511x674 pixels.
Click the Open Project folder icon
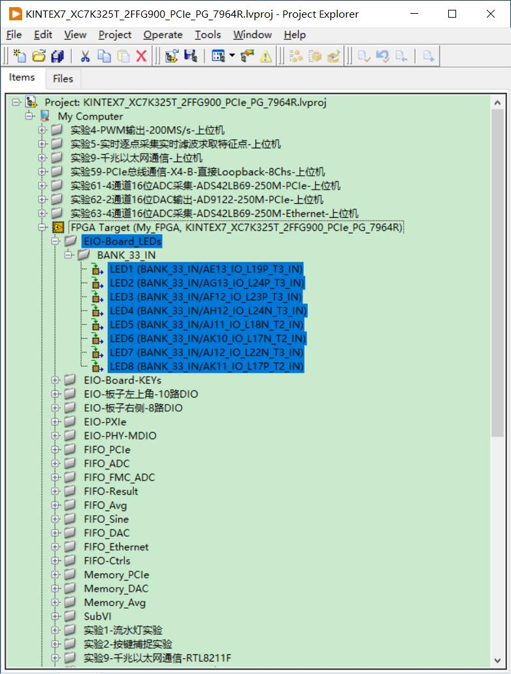(x=39, y=56)
